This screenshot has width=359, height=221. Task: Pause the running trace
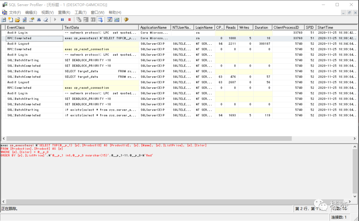(x=62, y=20)
